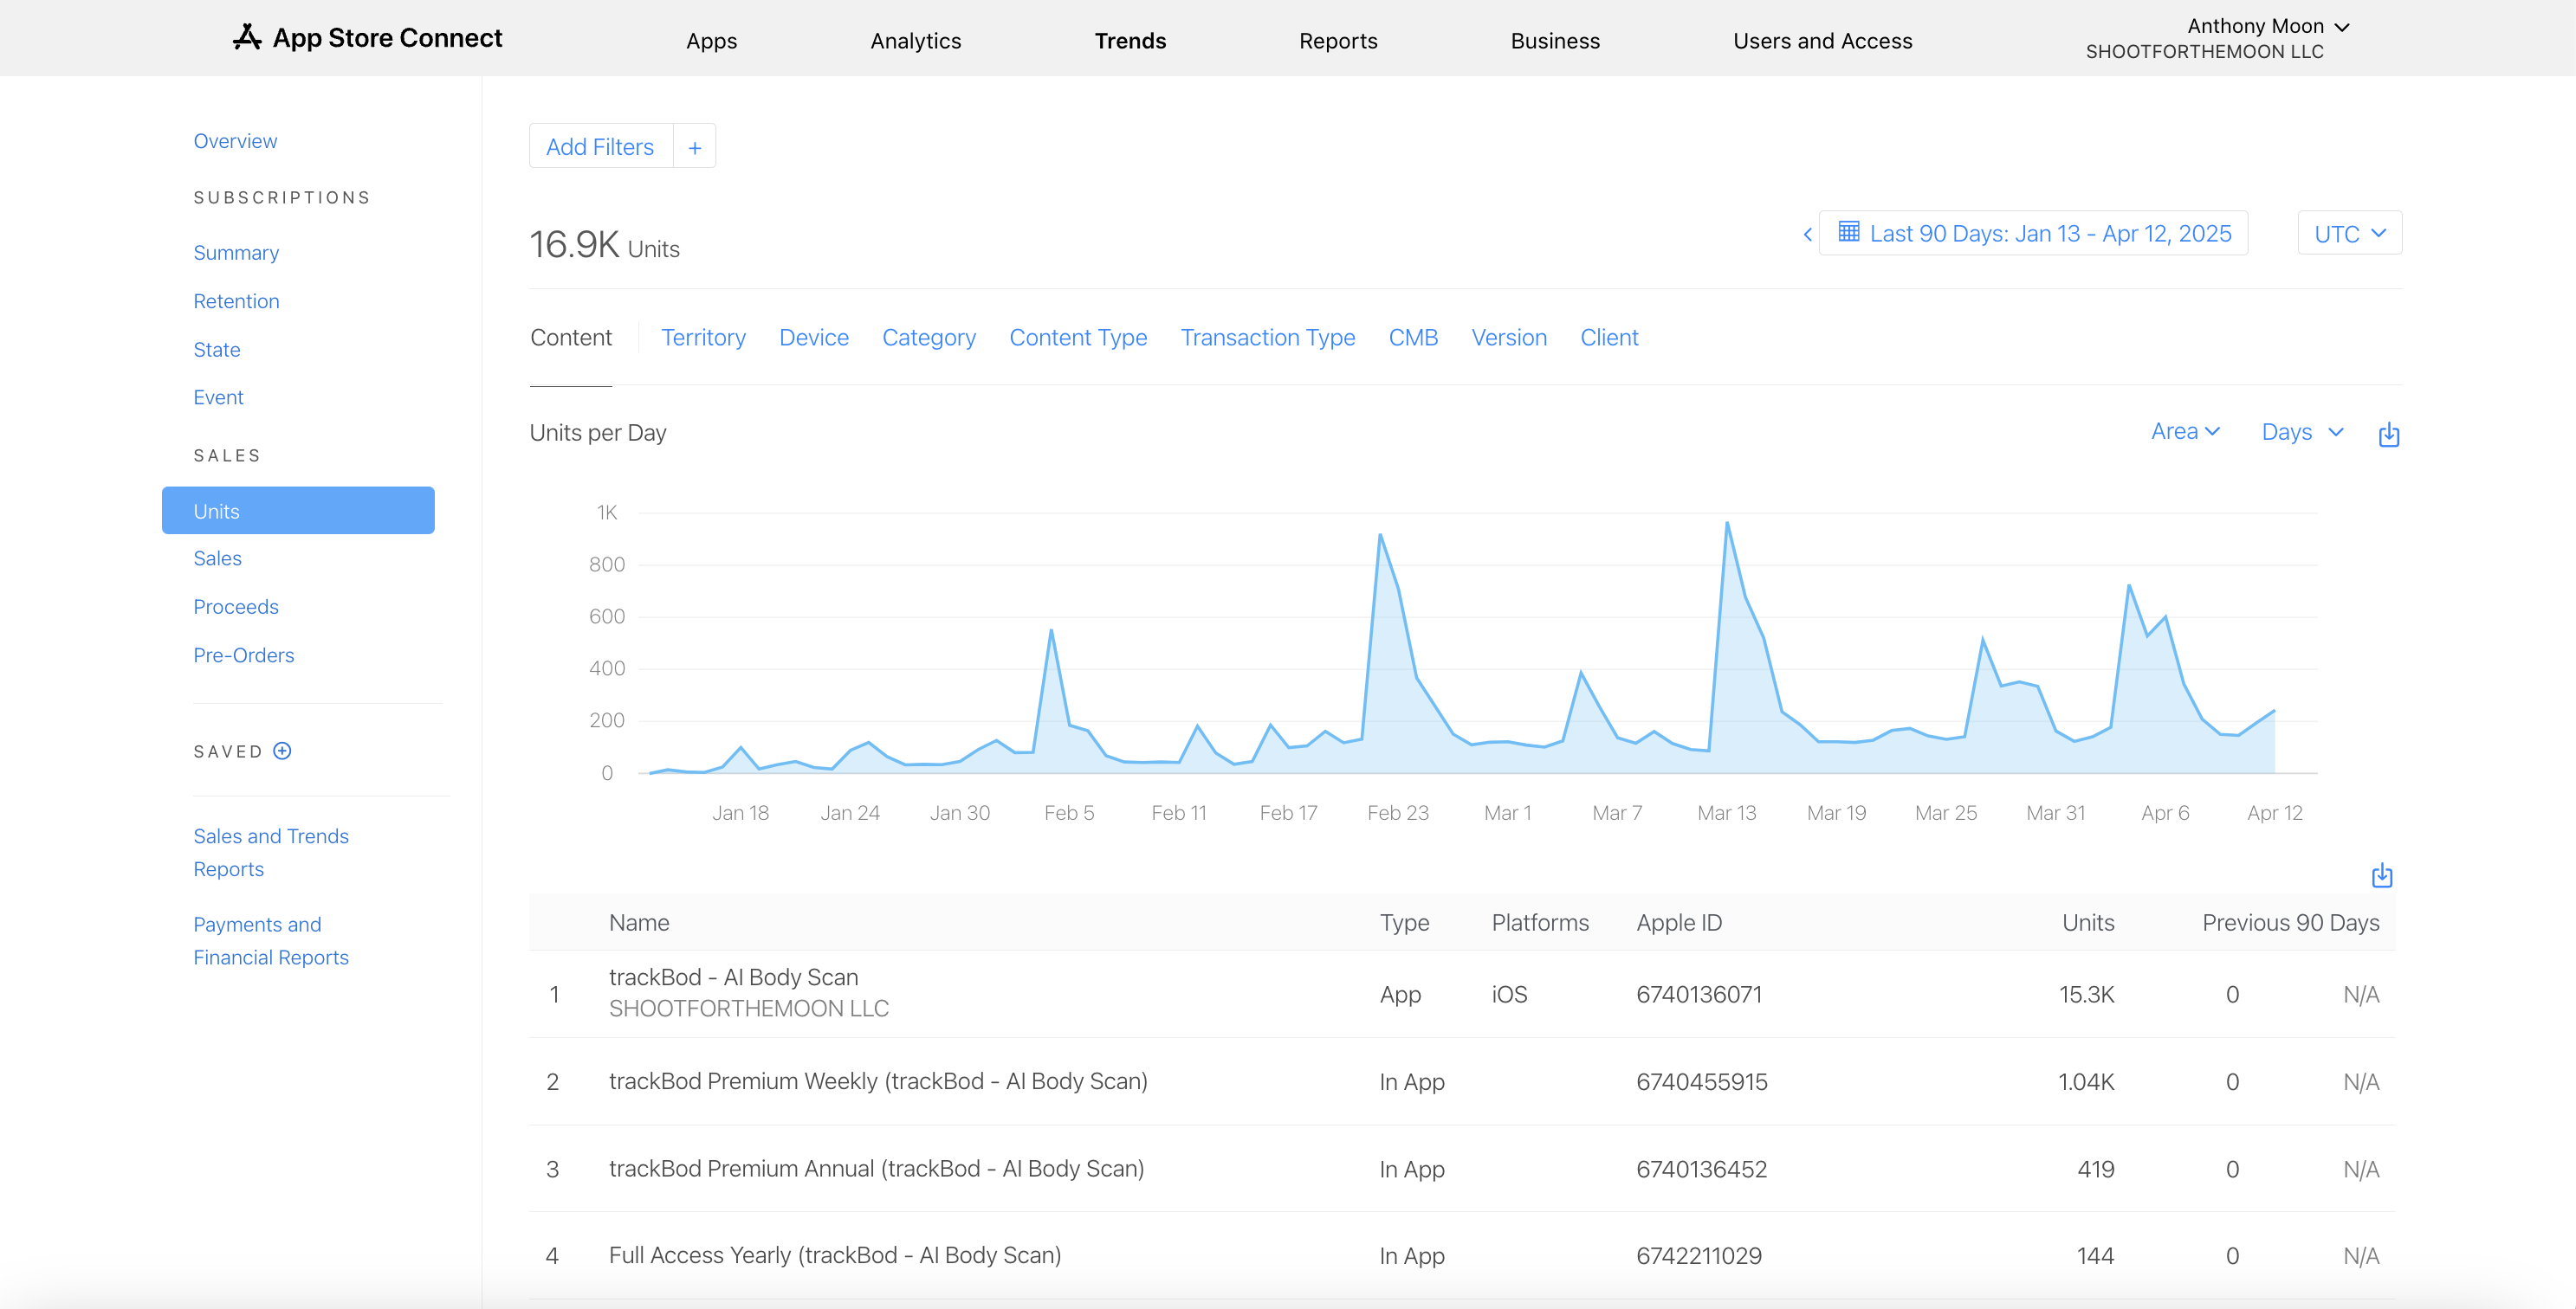Select the trackBod - AI Body Scan row
This screenshot has width=2576, height=1309.
(1462, 994)
